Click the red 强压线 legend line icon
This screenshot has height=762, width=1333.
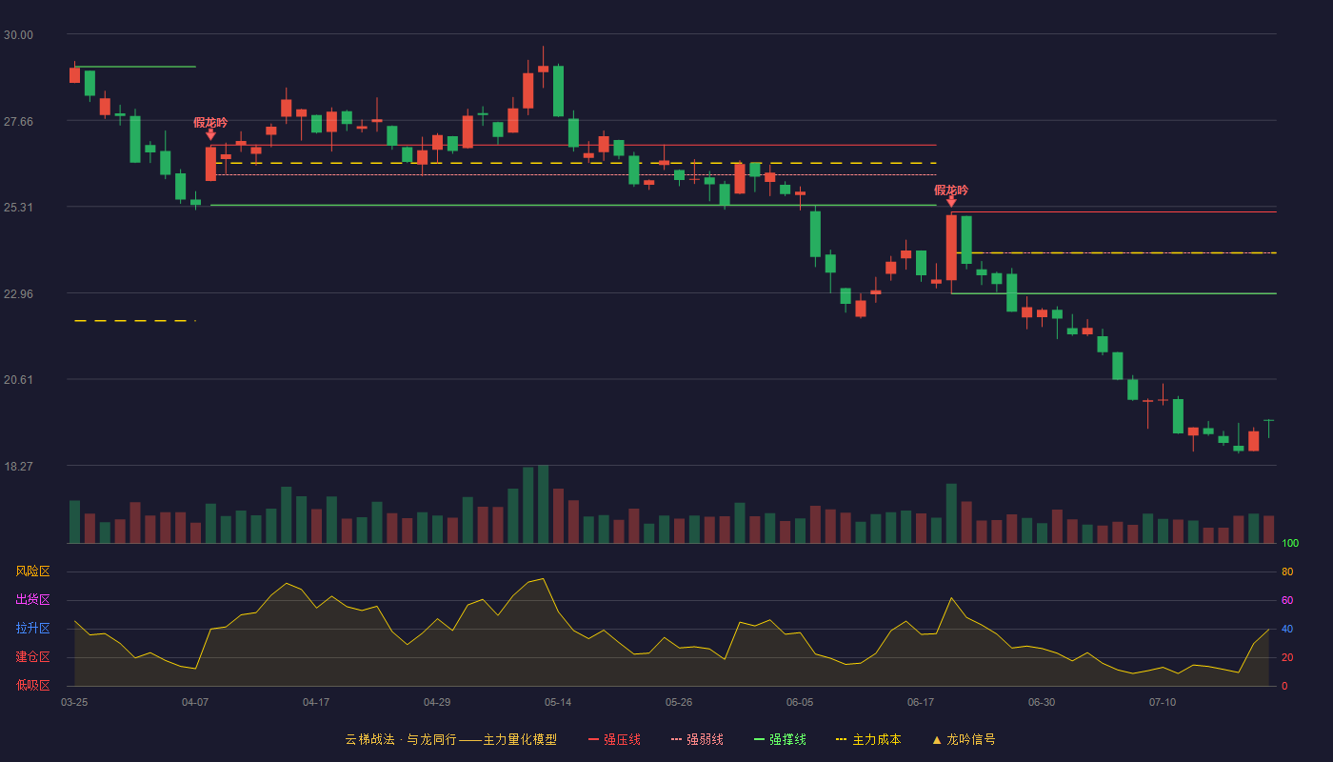click(x=593, y=739)
